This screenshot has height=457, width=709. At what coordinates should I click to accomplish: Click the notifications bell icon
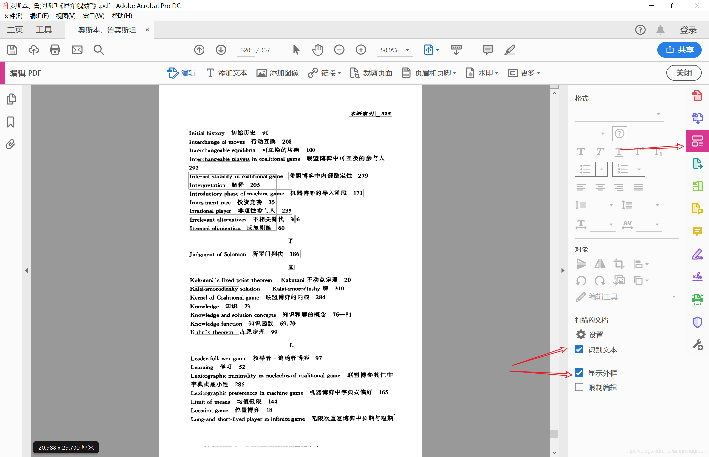pyautogui.click(x=660, y=30)
